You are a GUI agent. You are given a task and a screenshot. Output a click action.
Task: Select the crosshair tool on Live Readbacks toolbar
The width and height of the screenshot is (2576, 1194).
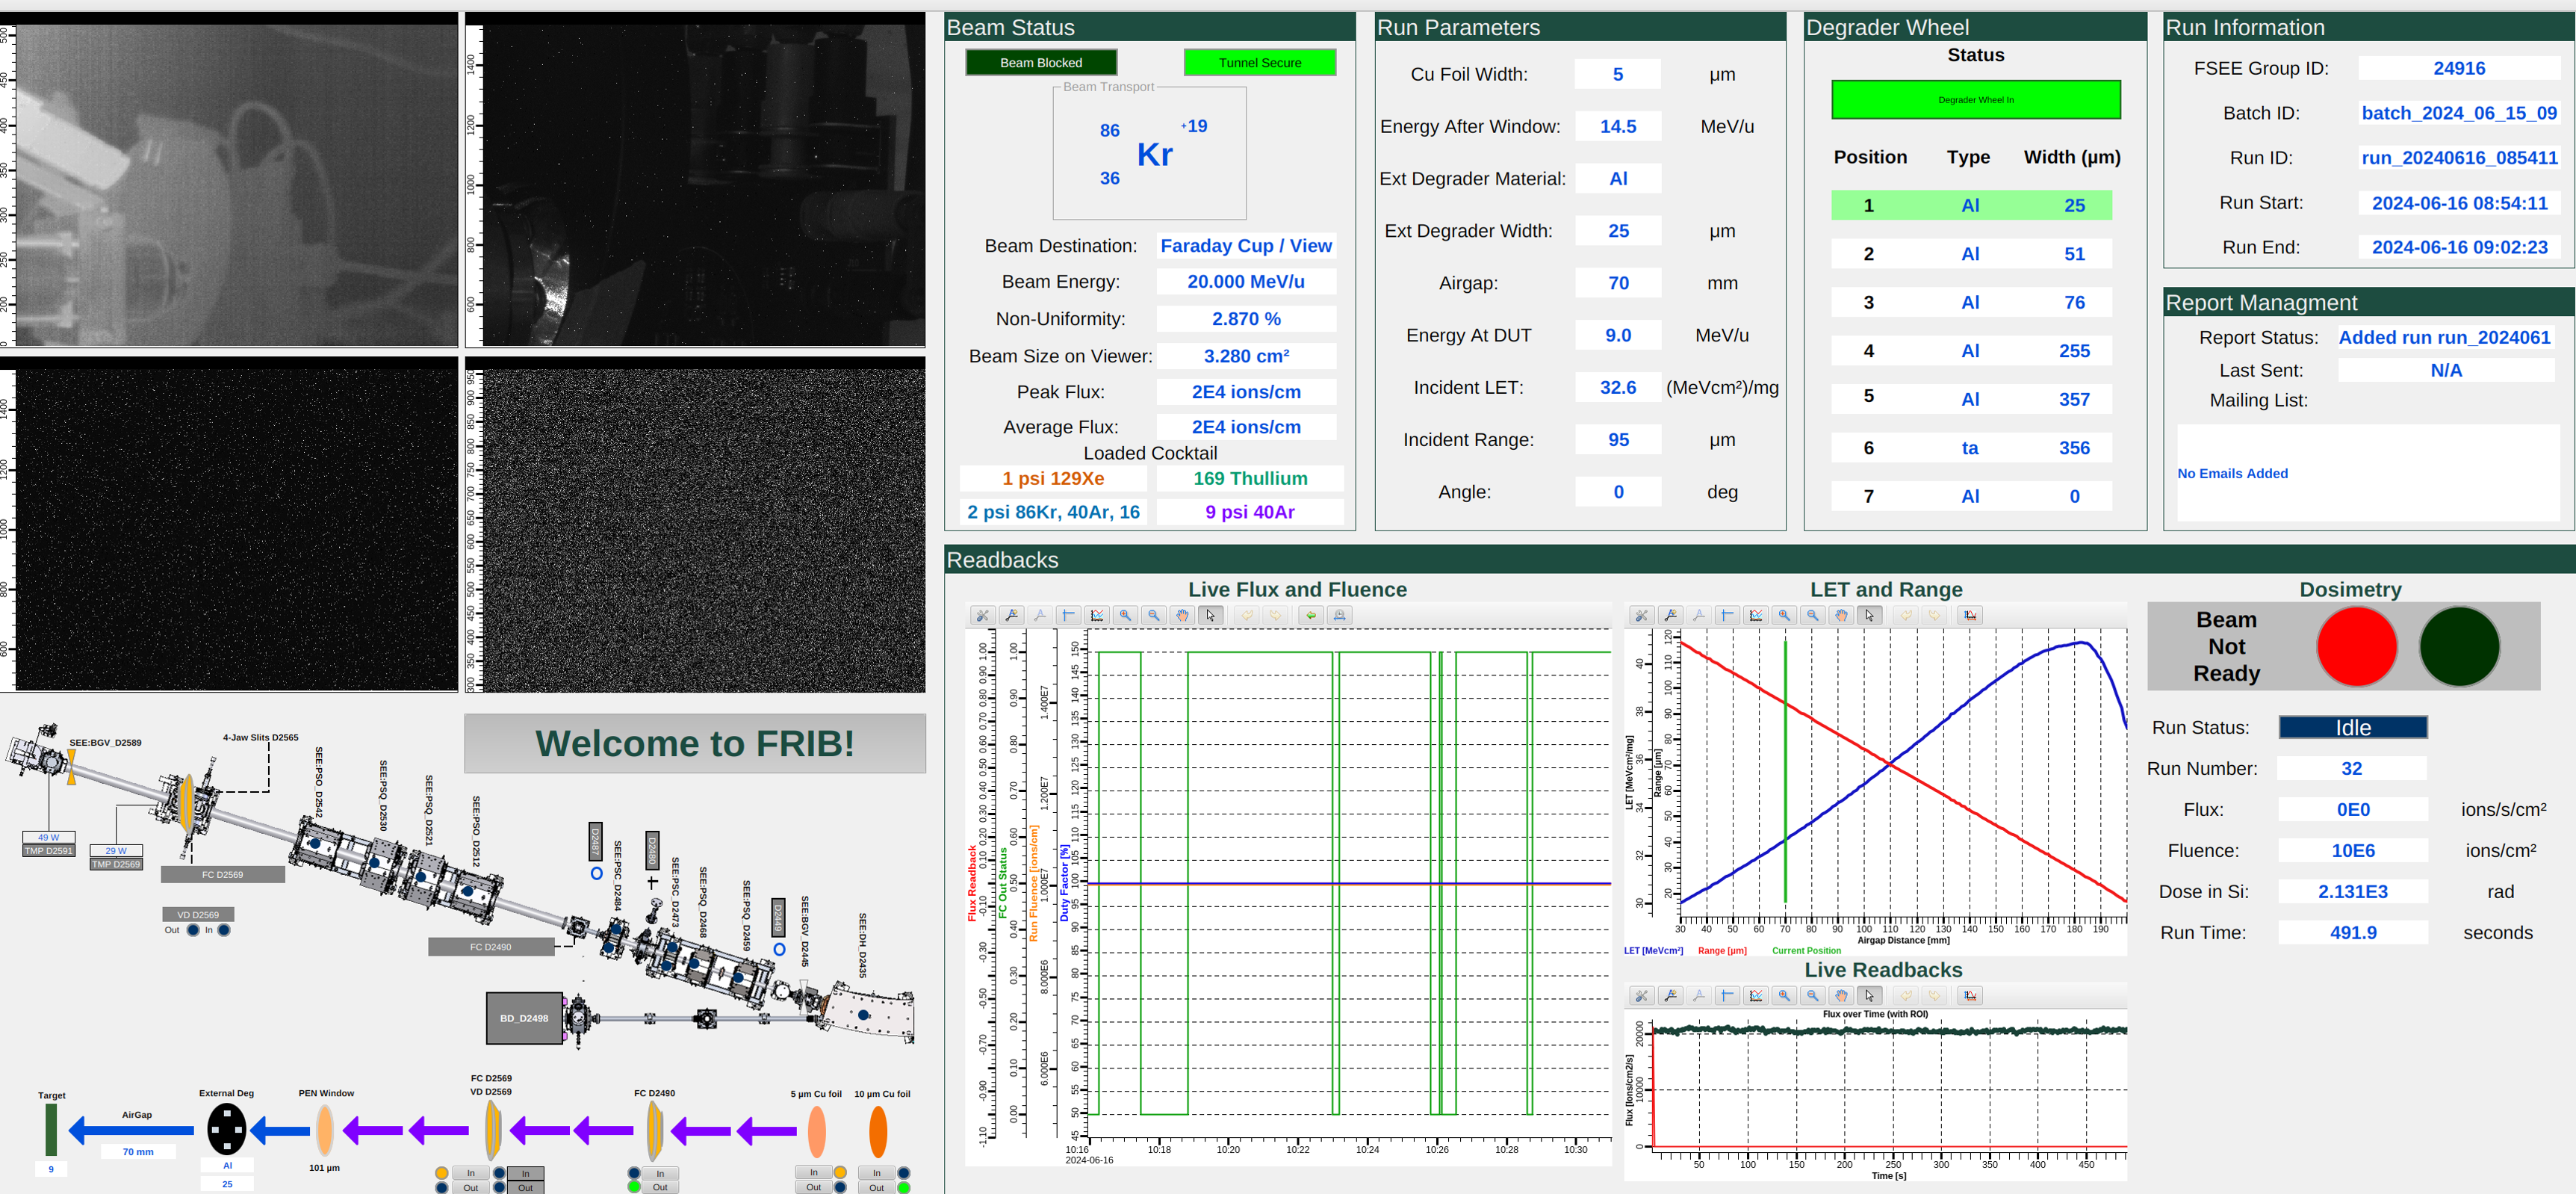click(x=1727, y=995)
